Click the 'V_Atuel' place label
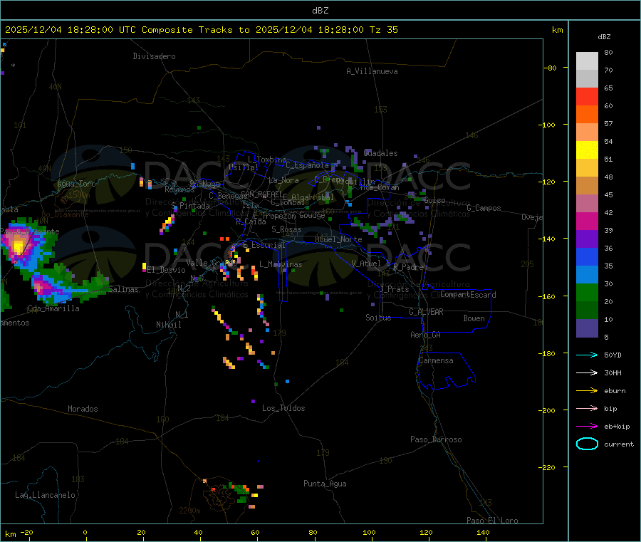Viewport: 641px width, 542px height. [x=366, y=264]
